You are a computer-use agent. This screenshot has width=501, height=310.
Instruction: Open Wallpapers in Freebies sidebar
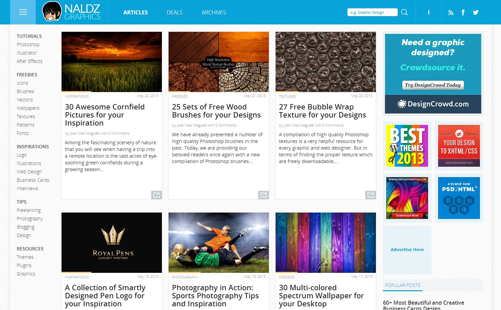(x=28, y=108)
